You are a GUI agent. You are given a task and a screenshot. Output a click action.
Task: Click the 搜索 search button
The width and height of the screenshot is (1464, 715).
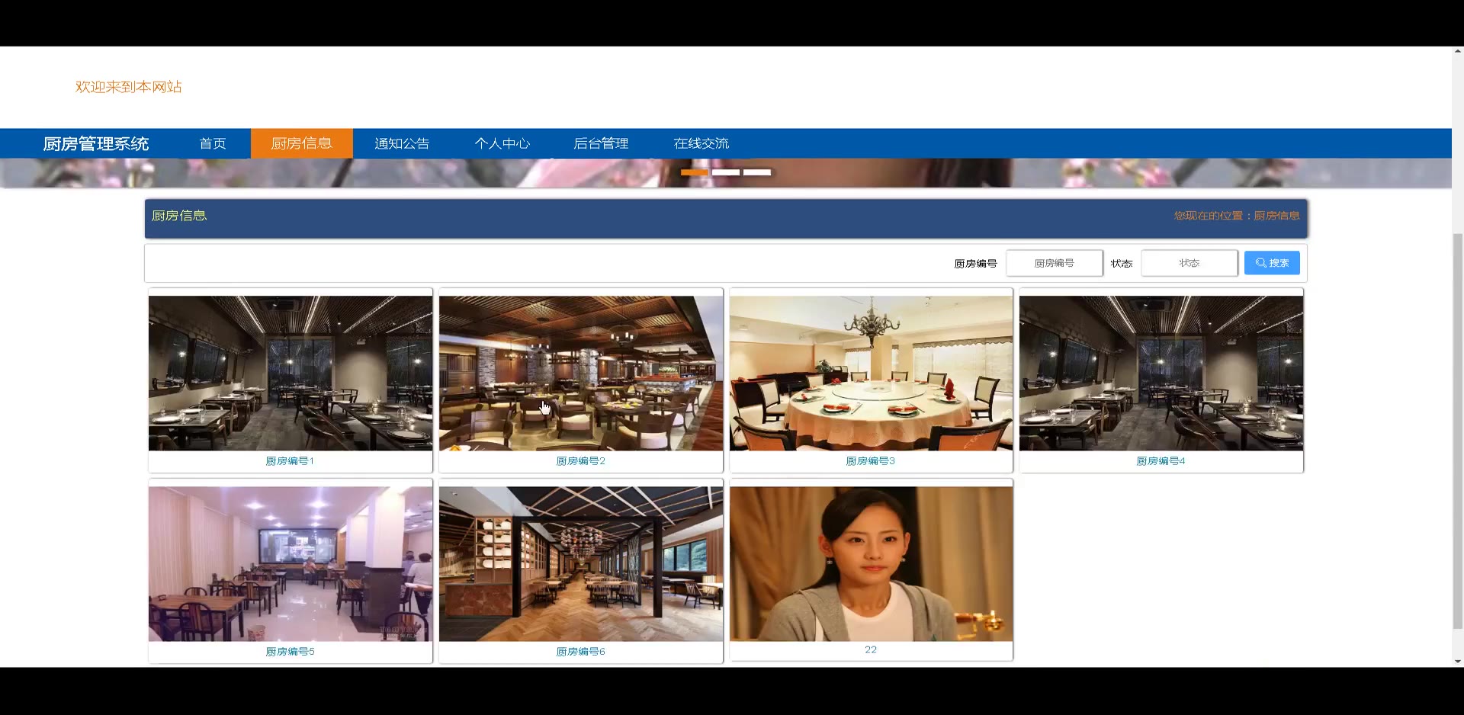[1272, 263]
